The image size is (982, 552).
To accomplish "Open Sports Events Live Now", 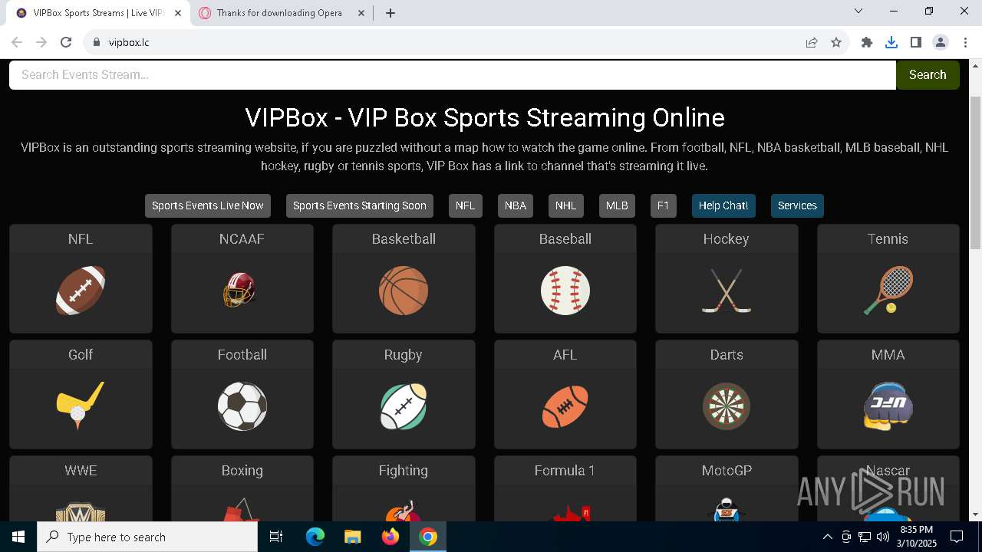I will (x=208, y=205).
